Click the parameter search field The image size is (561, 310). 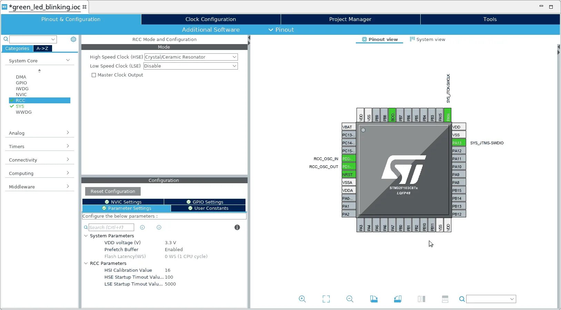pyautogui.click(x=111, y=227)
